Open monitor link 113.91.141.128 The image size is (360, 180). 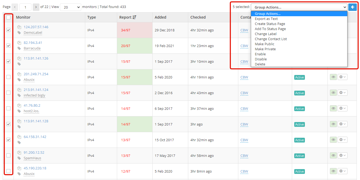pos(36,121)
